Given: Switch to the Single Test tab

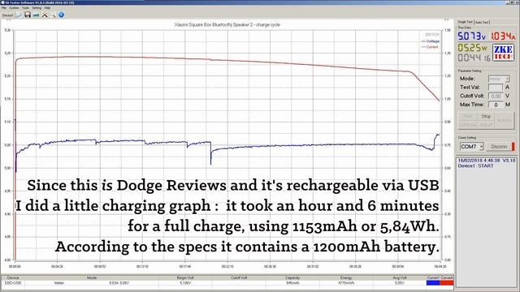Looking at the screenshot, I should tap(466, 22).
